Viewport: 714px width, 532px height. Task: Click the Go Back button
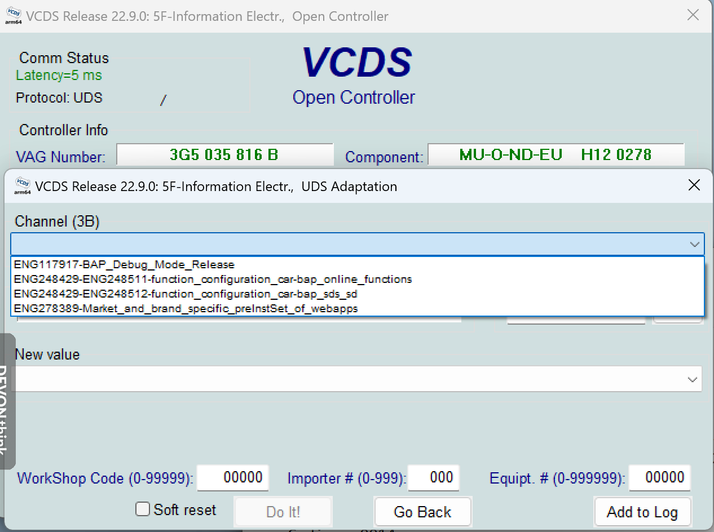pyautogui.click(x=422, y=512)
